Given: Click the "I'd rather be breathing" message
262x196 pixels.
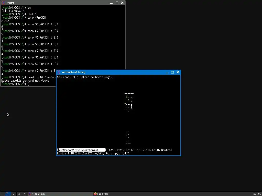Looking at the screenshot, I should tap(92, 77).
